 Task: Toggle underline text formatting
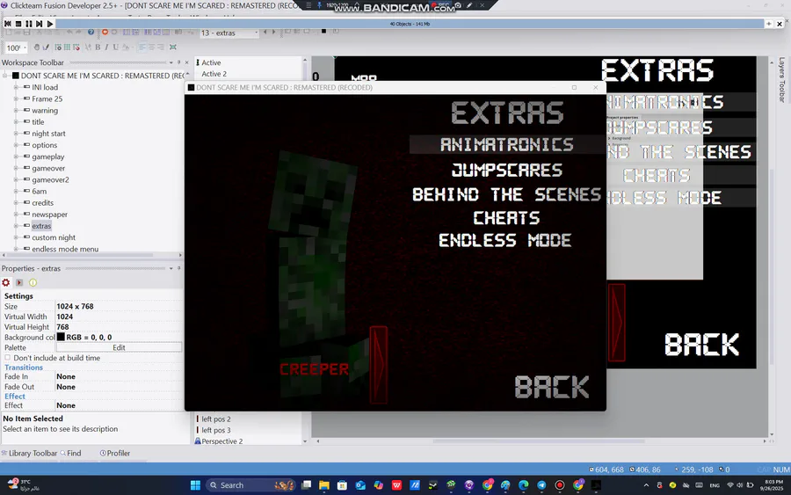click(115, 47)
